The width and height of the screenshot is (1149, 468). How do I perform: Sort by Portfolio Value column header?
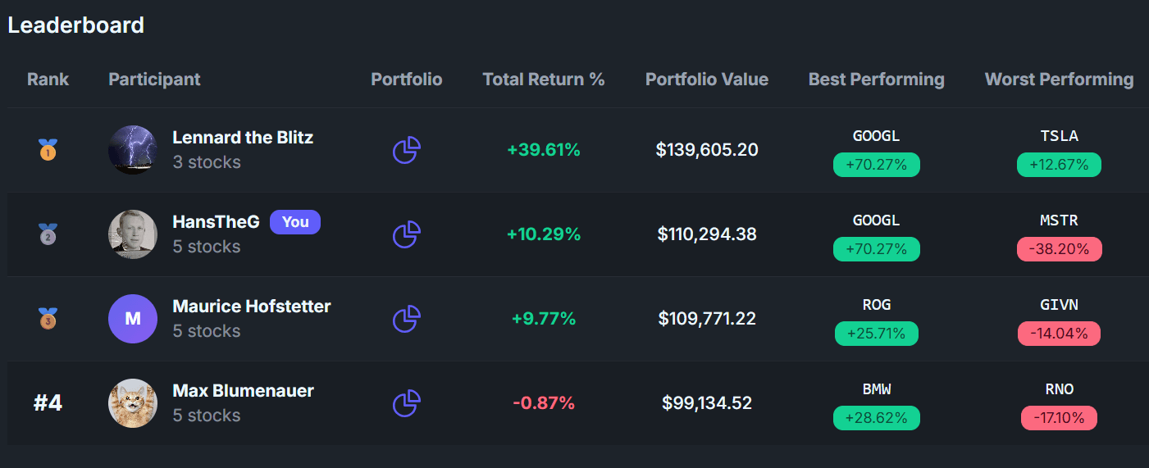[x=706, y=80]
